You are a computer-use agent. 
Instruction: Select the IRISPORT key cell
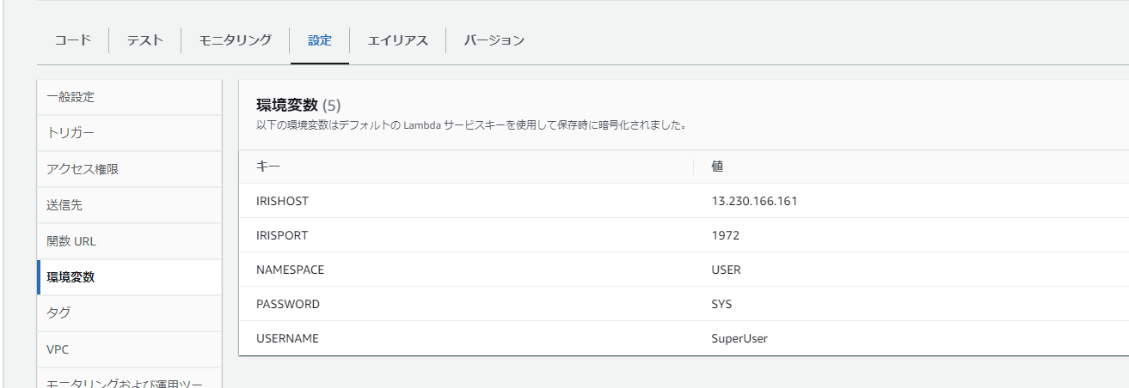point(282,235)
